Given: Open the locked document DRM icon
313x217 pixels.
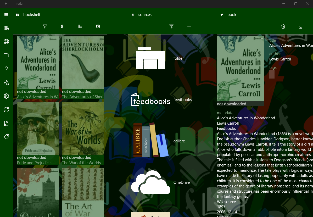Looking at the screenshot, I should click(6, 123).
